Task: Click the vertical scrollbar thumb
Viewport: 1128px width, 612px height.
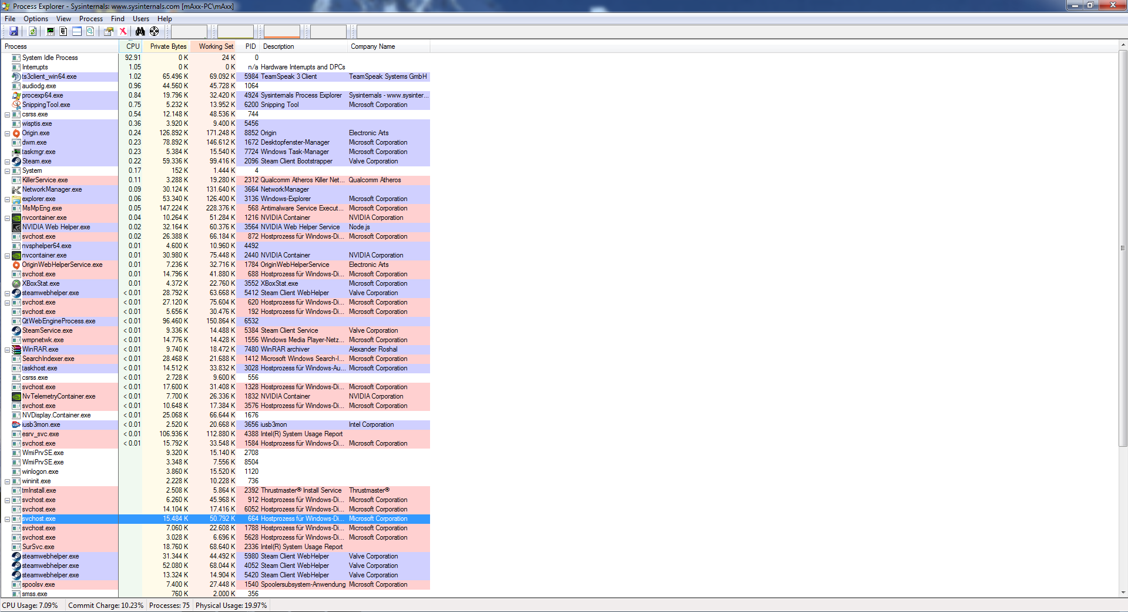Action: tap(1123, 248)
